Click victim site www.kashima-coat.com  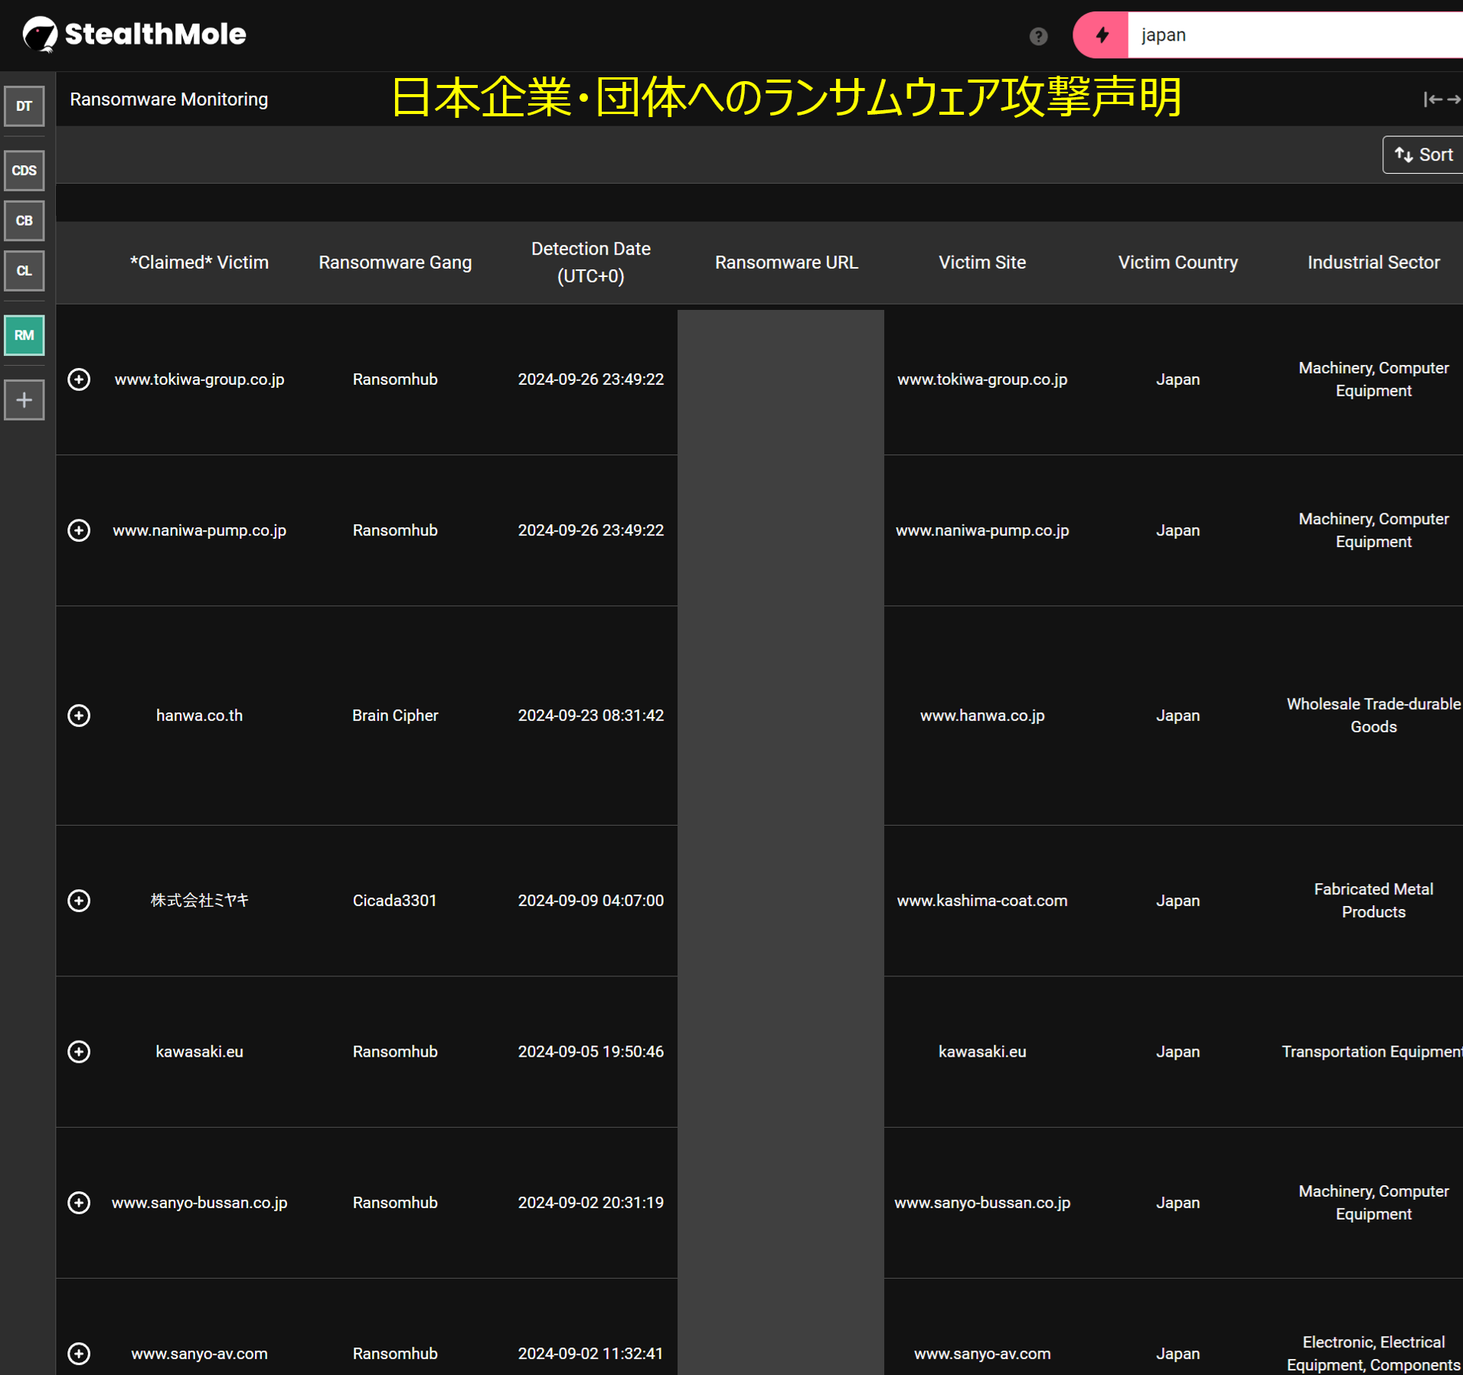[x=982, y=901]
